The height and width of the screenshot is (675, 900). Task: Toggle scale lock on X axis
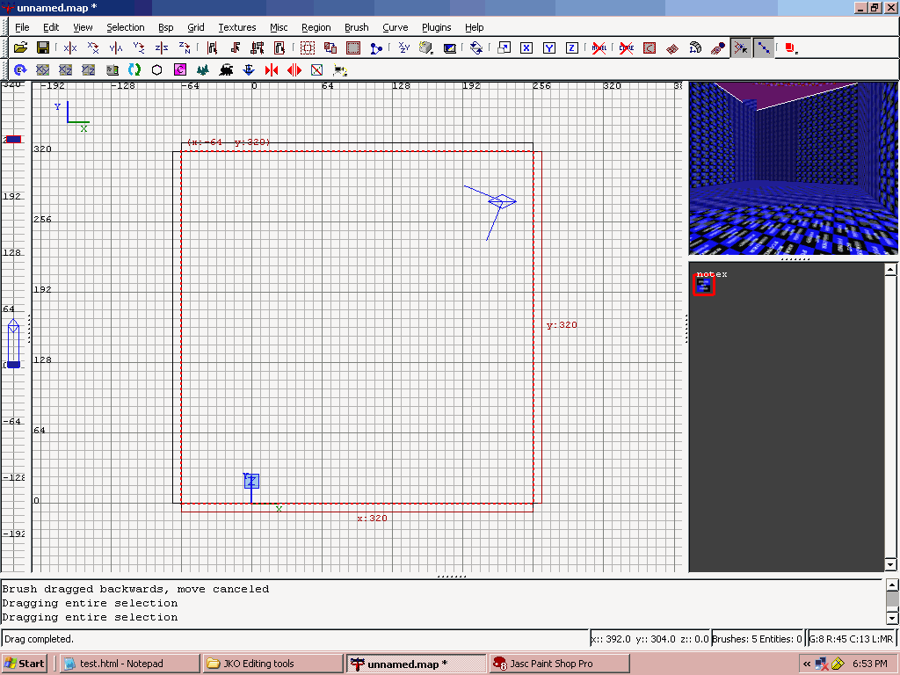coord(526,48)
